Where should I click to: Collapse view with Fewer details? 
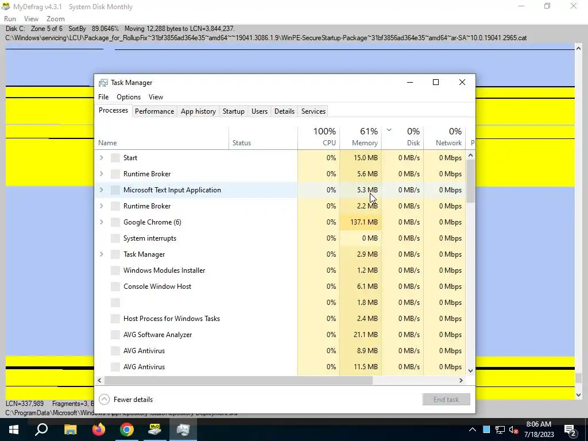click(x=126, y=400)
